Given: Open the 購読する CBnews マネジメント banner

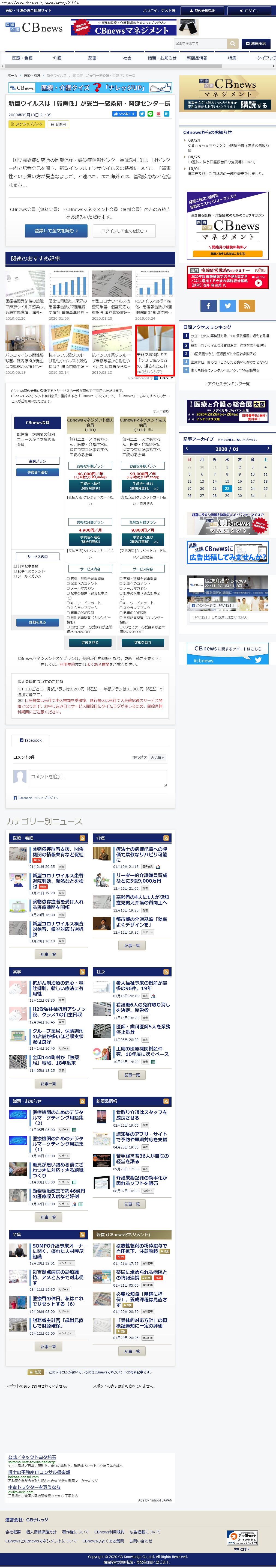Looking at the screenshot, I should pos(227,94).
